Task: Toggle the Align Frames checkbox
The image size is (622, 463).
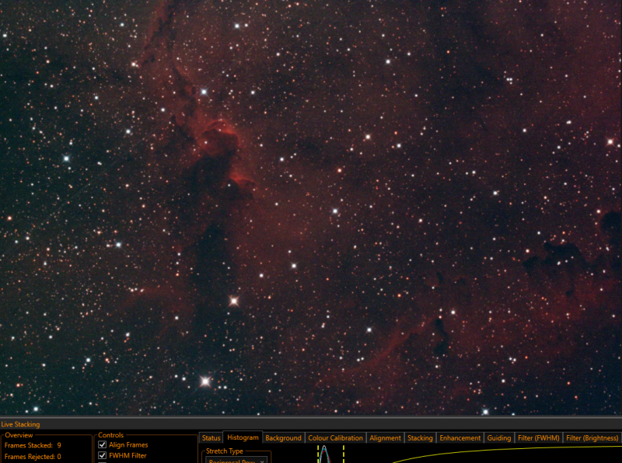Action: (102, 445)
